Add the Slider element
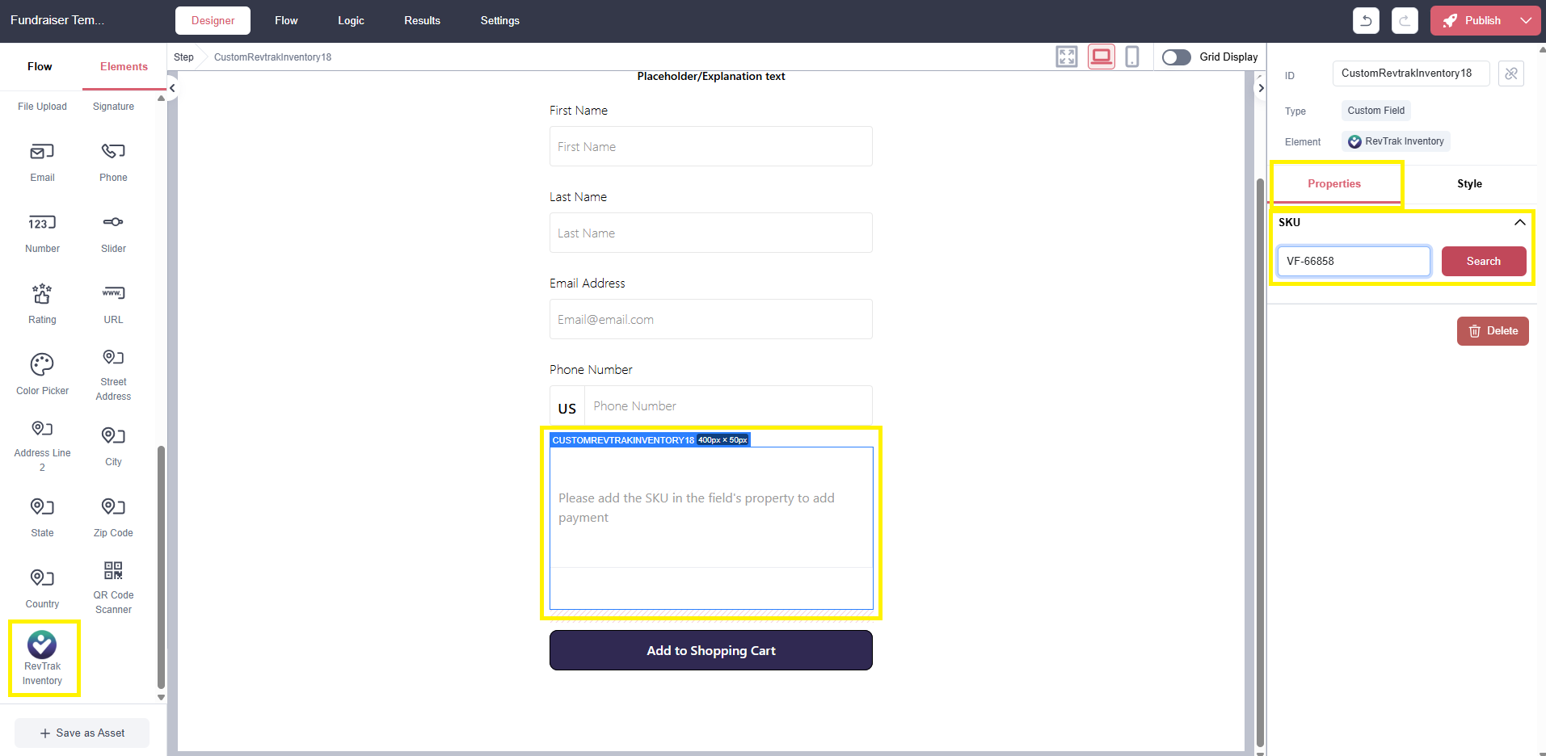1546x756 pixels. pos(113,233)
